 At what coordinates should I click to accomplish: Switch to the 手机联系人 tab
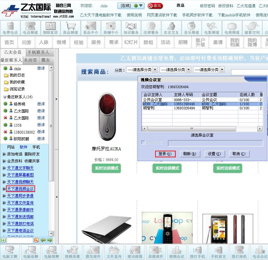40,52
